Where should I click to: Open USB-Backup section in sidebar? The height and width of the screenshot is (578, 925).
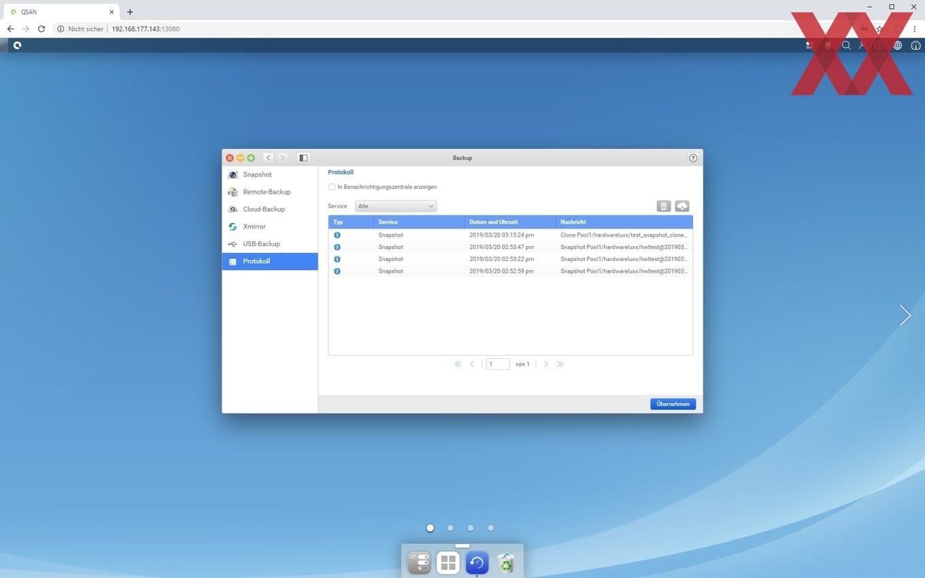pyautogui.click(x=270, y=244)
